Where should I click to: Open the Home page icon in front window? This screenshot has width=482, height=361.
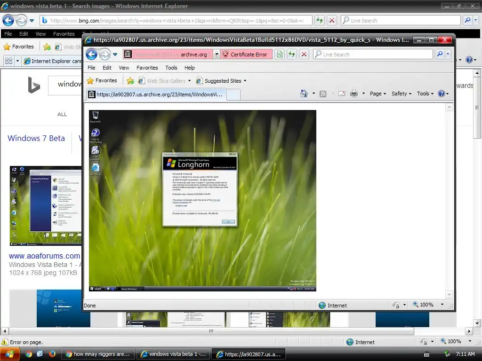tap(304, 94)
